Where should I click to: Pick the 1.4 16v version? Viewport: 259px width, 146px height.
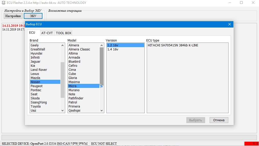[126, 49]
